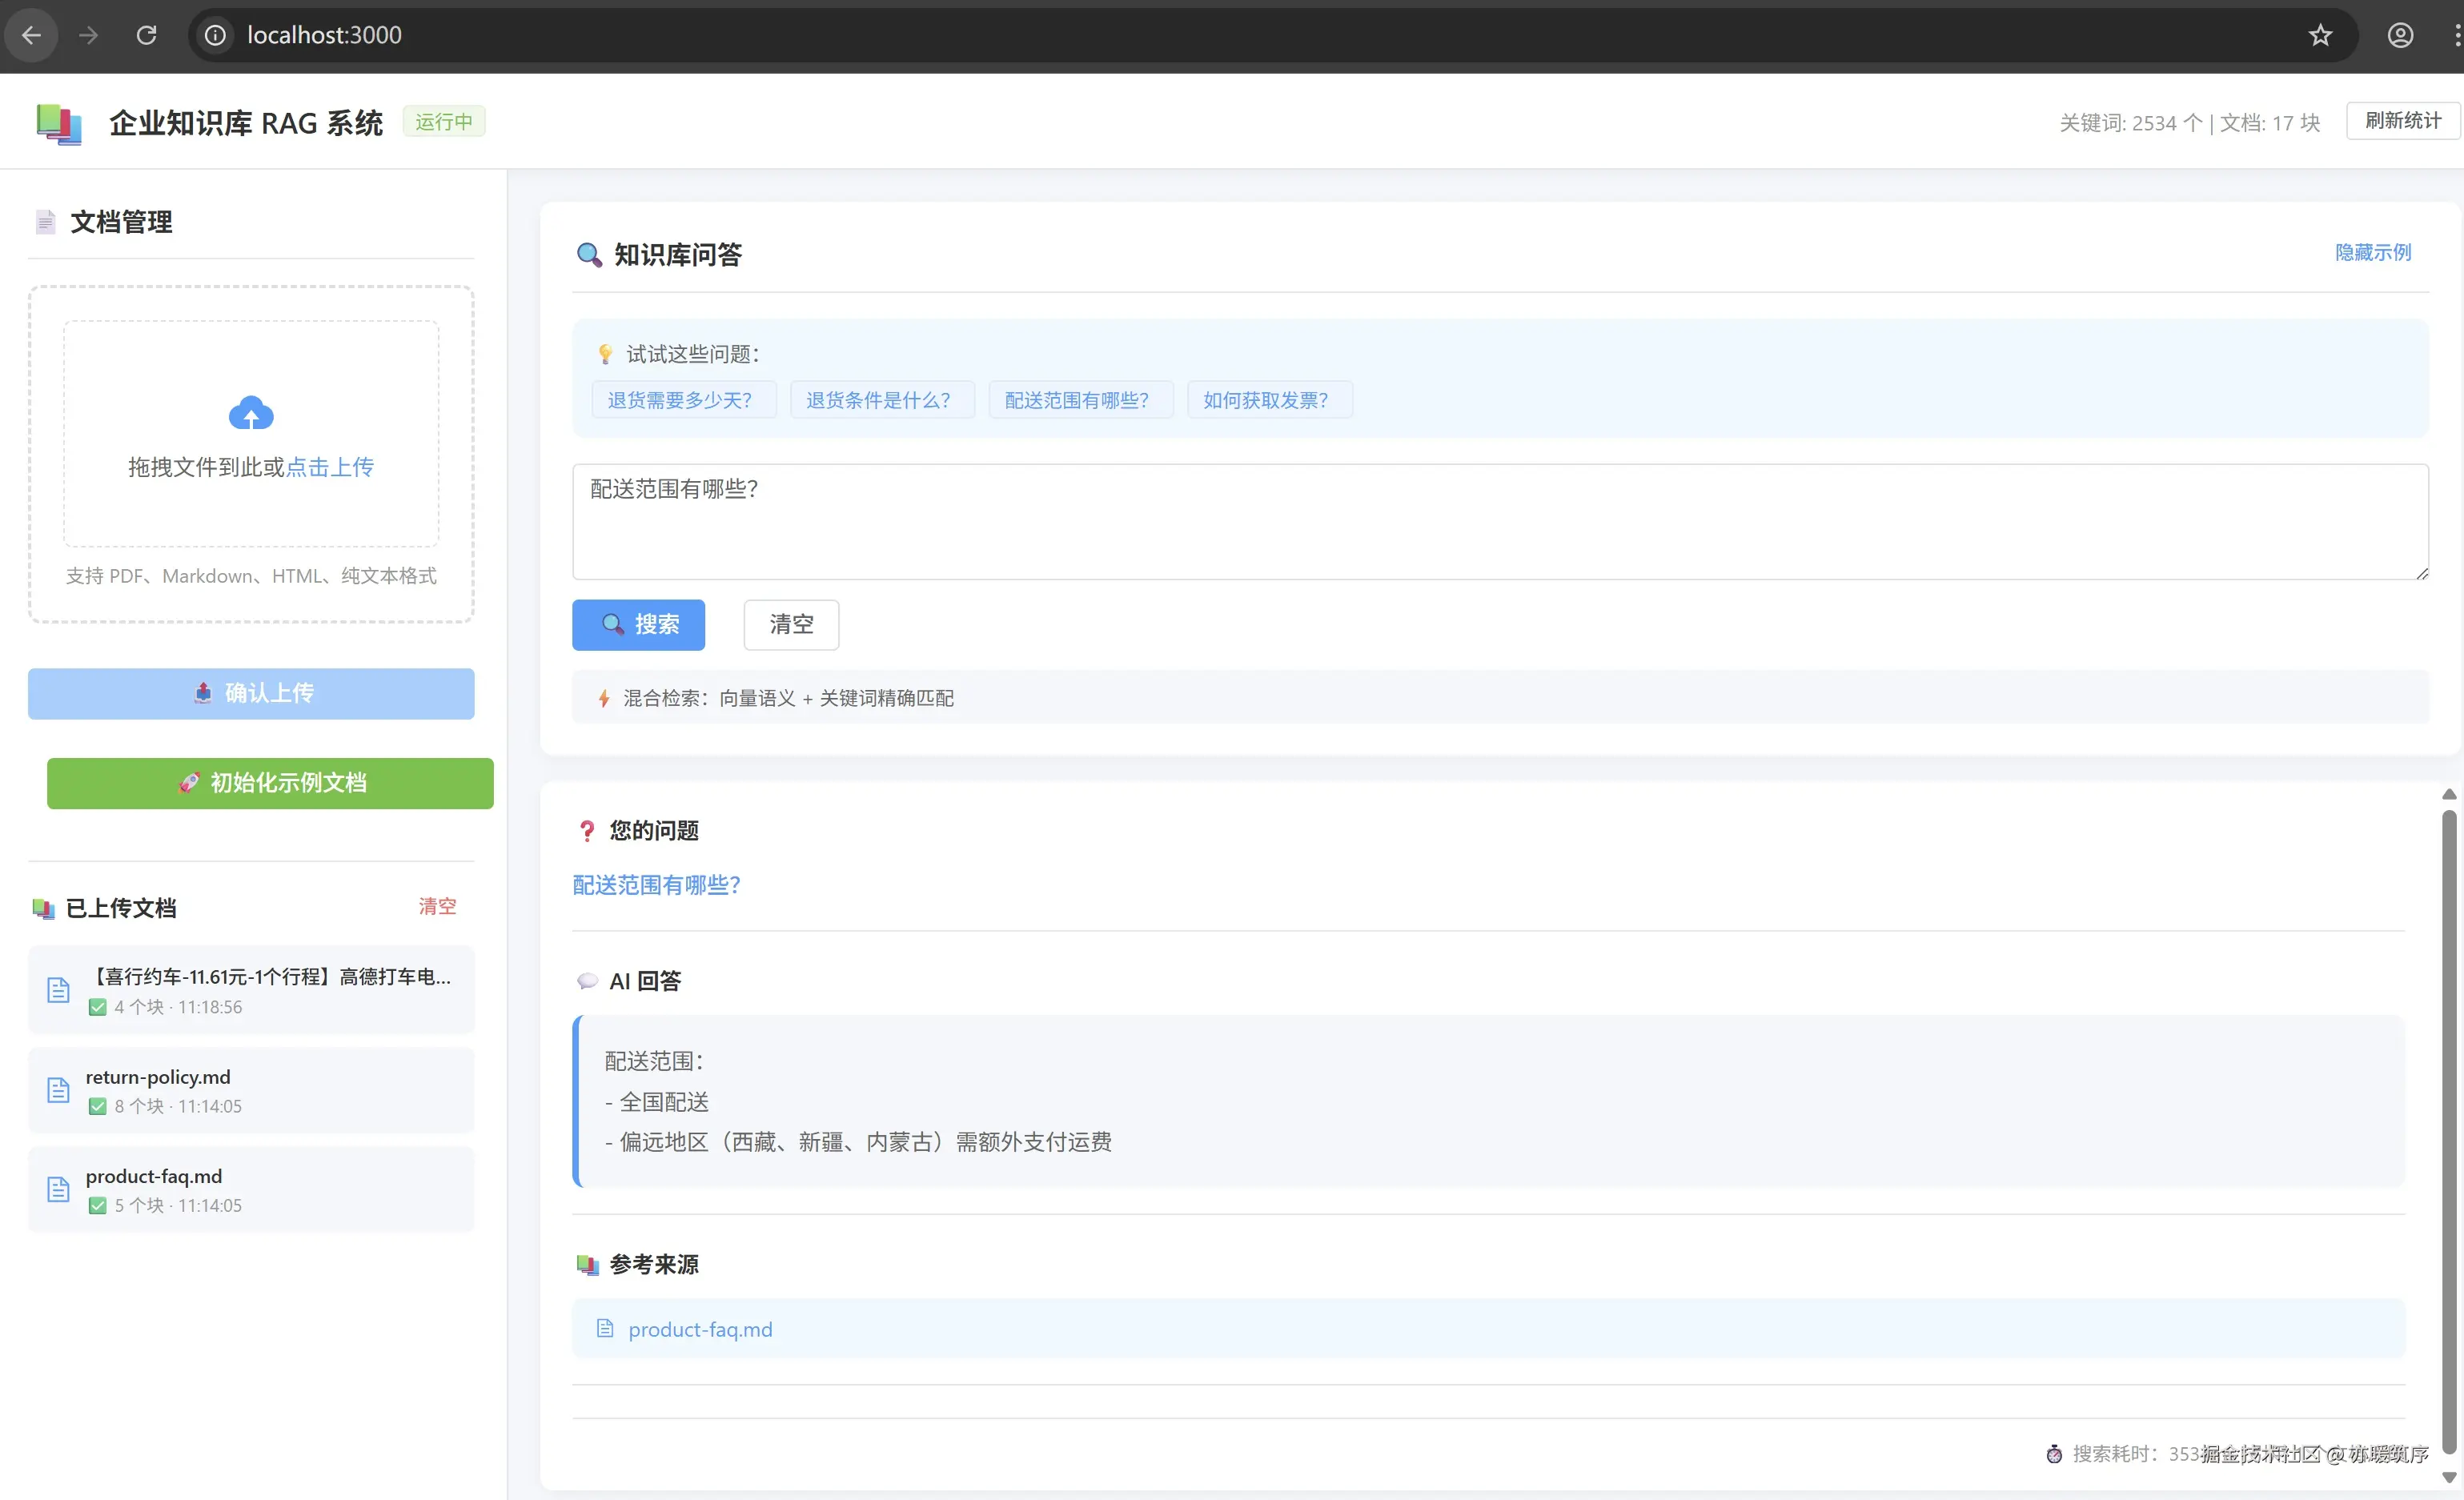Click the cloud upload icon
2464x1500 pixels.
click(251, 413)
